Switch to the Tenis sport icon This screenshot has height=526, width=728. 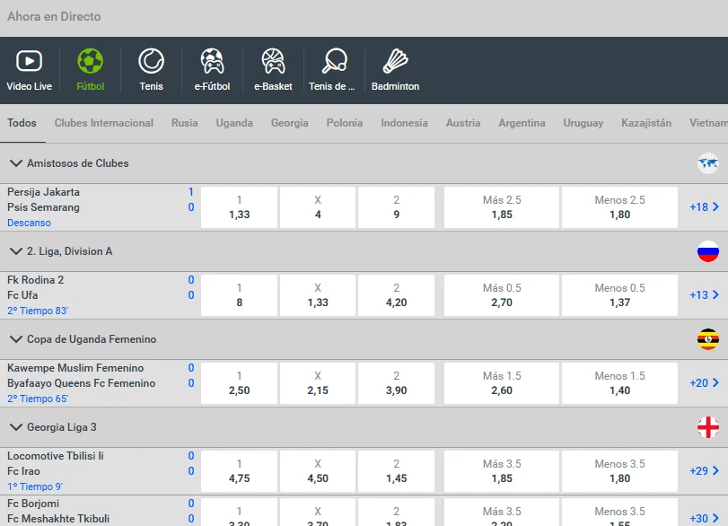(x=151, y=61)
